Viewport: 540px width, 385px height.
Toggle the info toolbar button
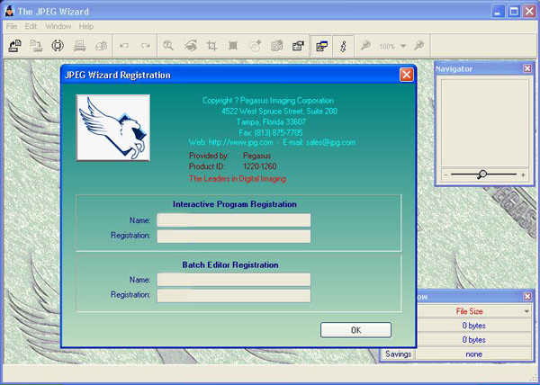pyautogui.click(x=343, y=45)
